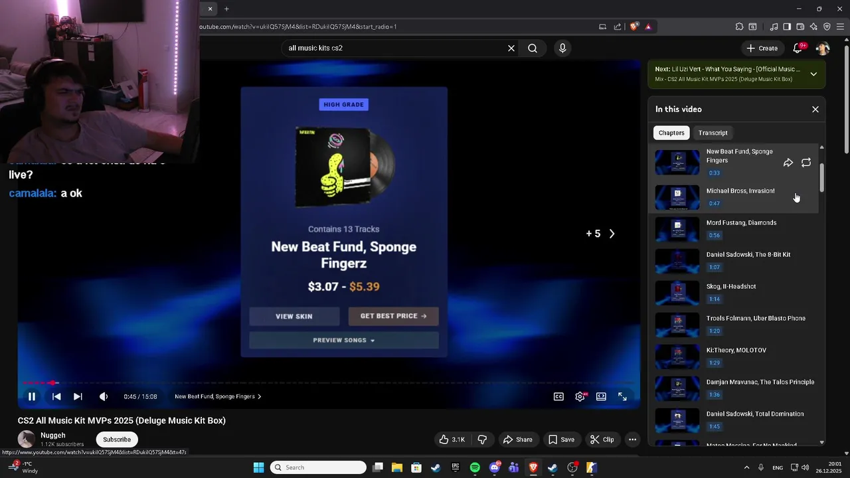Switch to the Chapters tab

click(671, 133)
